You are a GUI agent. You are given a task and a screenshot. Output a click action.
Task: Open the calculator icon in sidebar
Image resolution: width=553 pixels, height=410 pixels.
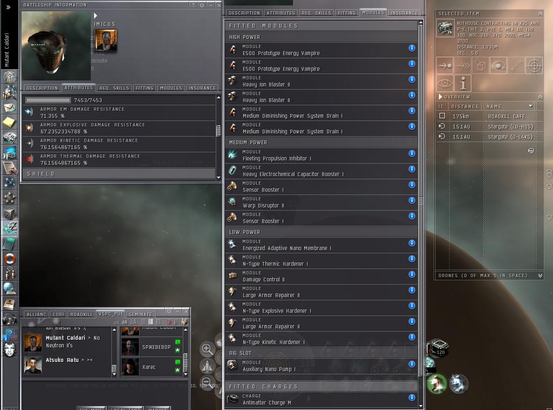10,244
